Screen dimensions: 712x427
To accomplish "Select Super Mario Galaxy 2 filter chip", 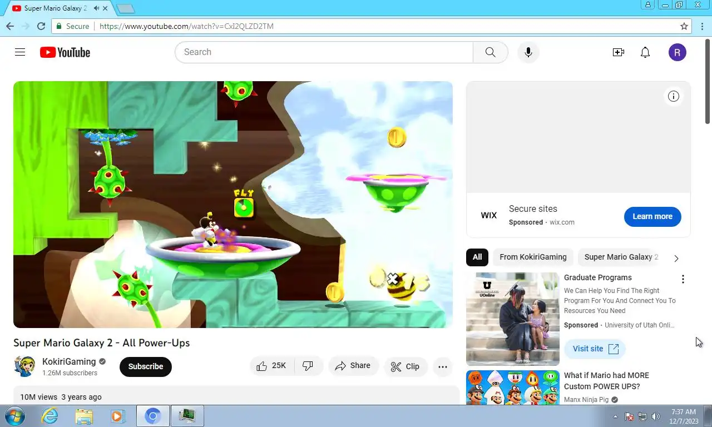I will 620,257.
